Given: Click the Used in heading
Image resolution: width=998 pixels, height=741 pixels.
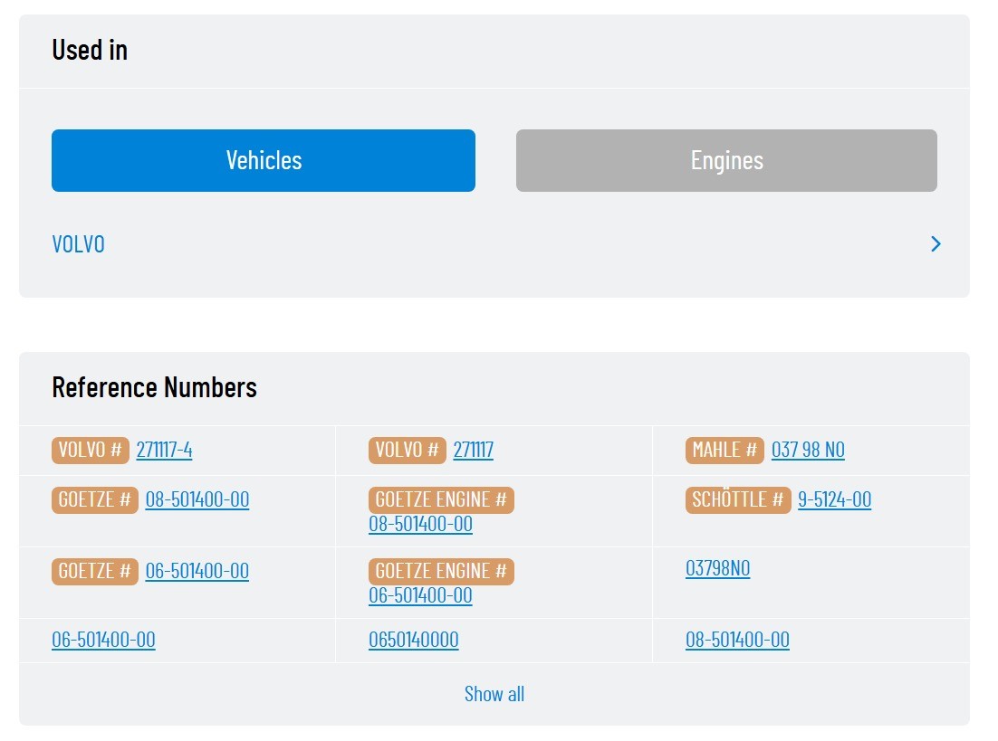Looking at the screenshot, I should (x=90, y=51).
